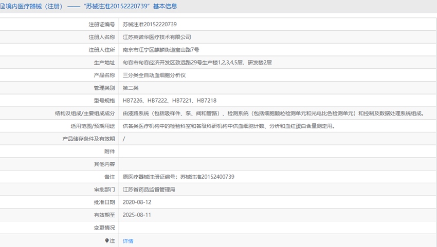Click the document icon beside 境内医疗器械 title
This screenshot has height=247, width=437.
pyautogui.click(x=3, y=6)
